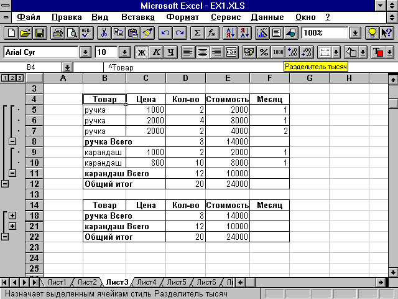This screenshot has width=398, height=299.
Task: Paste from clipboard with the paste icon
Action: pyautogui.click(x=133, y=33)
